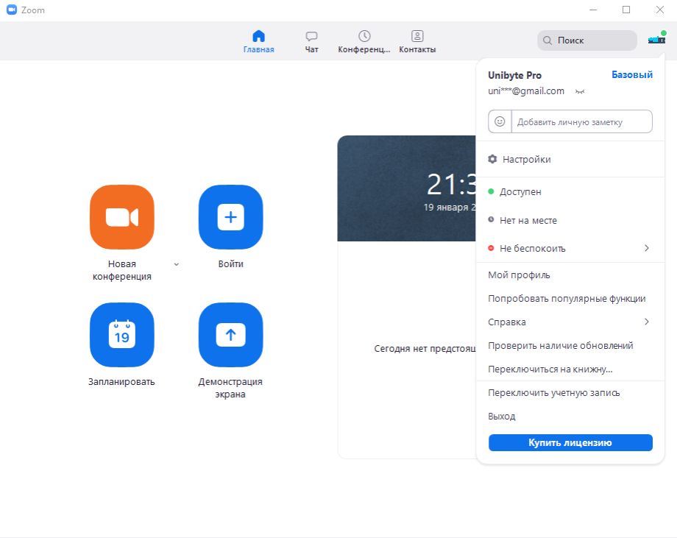
Task: Click the Добавить личную заметку field
Action: [x=581, y=121]
